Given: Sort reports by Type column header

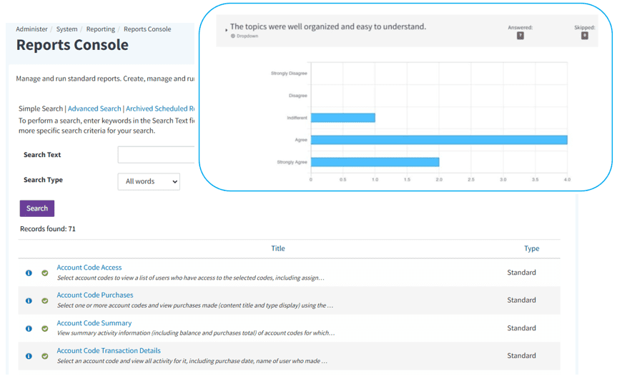Looking at the screenshot, I should 531,248.
